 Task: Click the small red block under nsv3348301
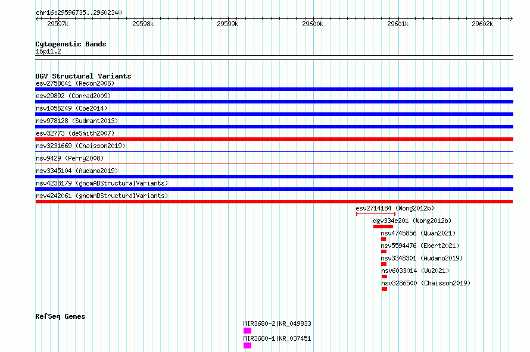[384, 264]
